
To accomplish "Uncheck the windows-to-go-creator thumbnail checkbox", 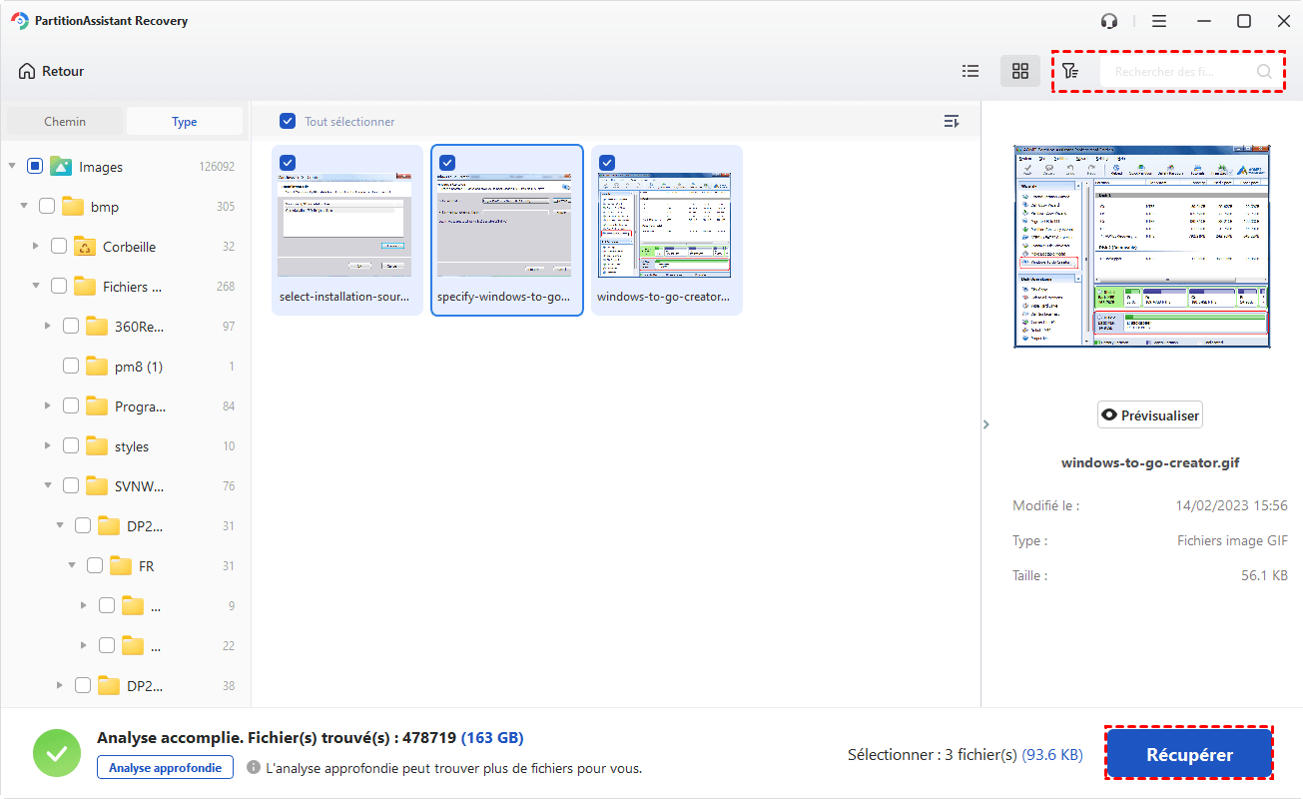I will coord(607,162).
